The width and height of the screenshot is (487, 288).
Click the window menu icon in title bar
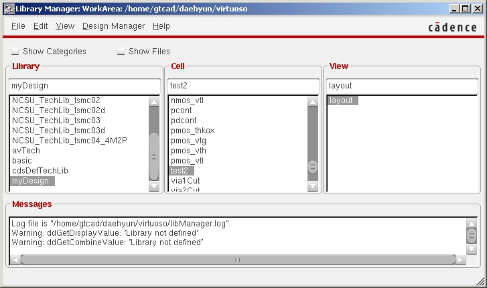pyautogui.click(x=7, y=8)
